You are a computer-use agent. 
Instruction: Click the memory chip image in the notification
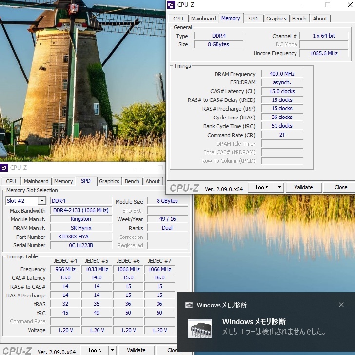(x=200, y=329)
